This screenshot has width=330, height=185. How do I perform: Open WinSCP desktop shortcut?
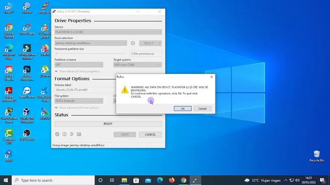pos(45,114)
